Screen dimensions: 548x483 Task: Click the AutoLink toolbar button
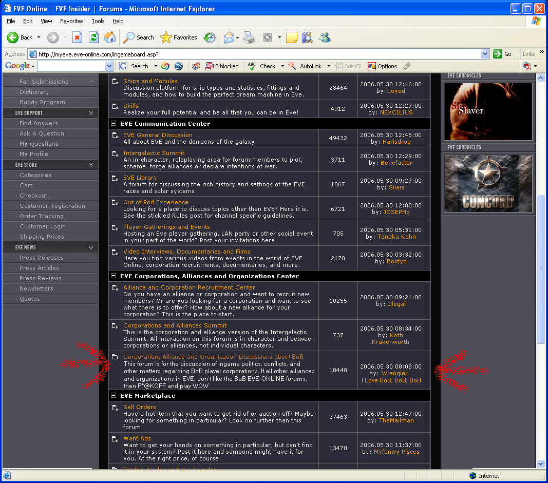coord(305,66)
